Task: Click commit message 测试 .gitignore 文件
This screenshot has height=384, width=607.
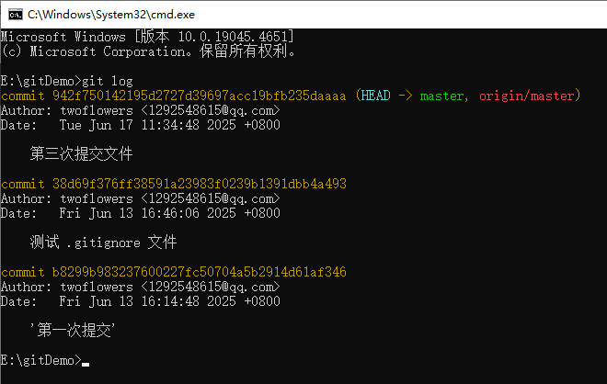Action: coord(103,243)
